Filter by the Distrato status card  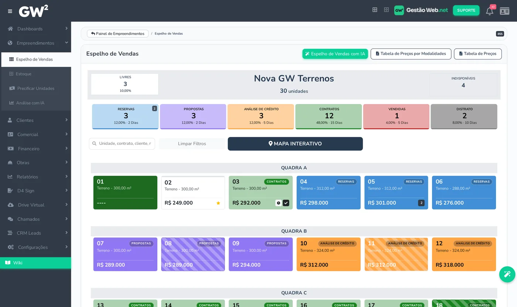coord(464,116)
